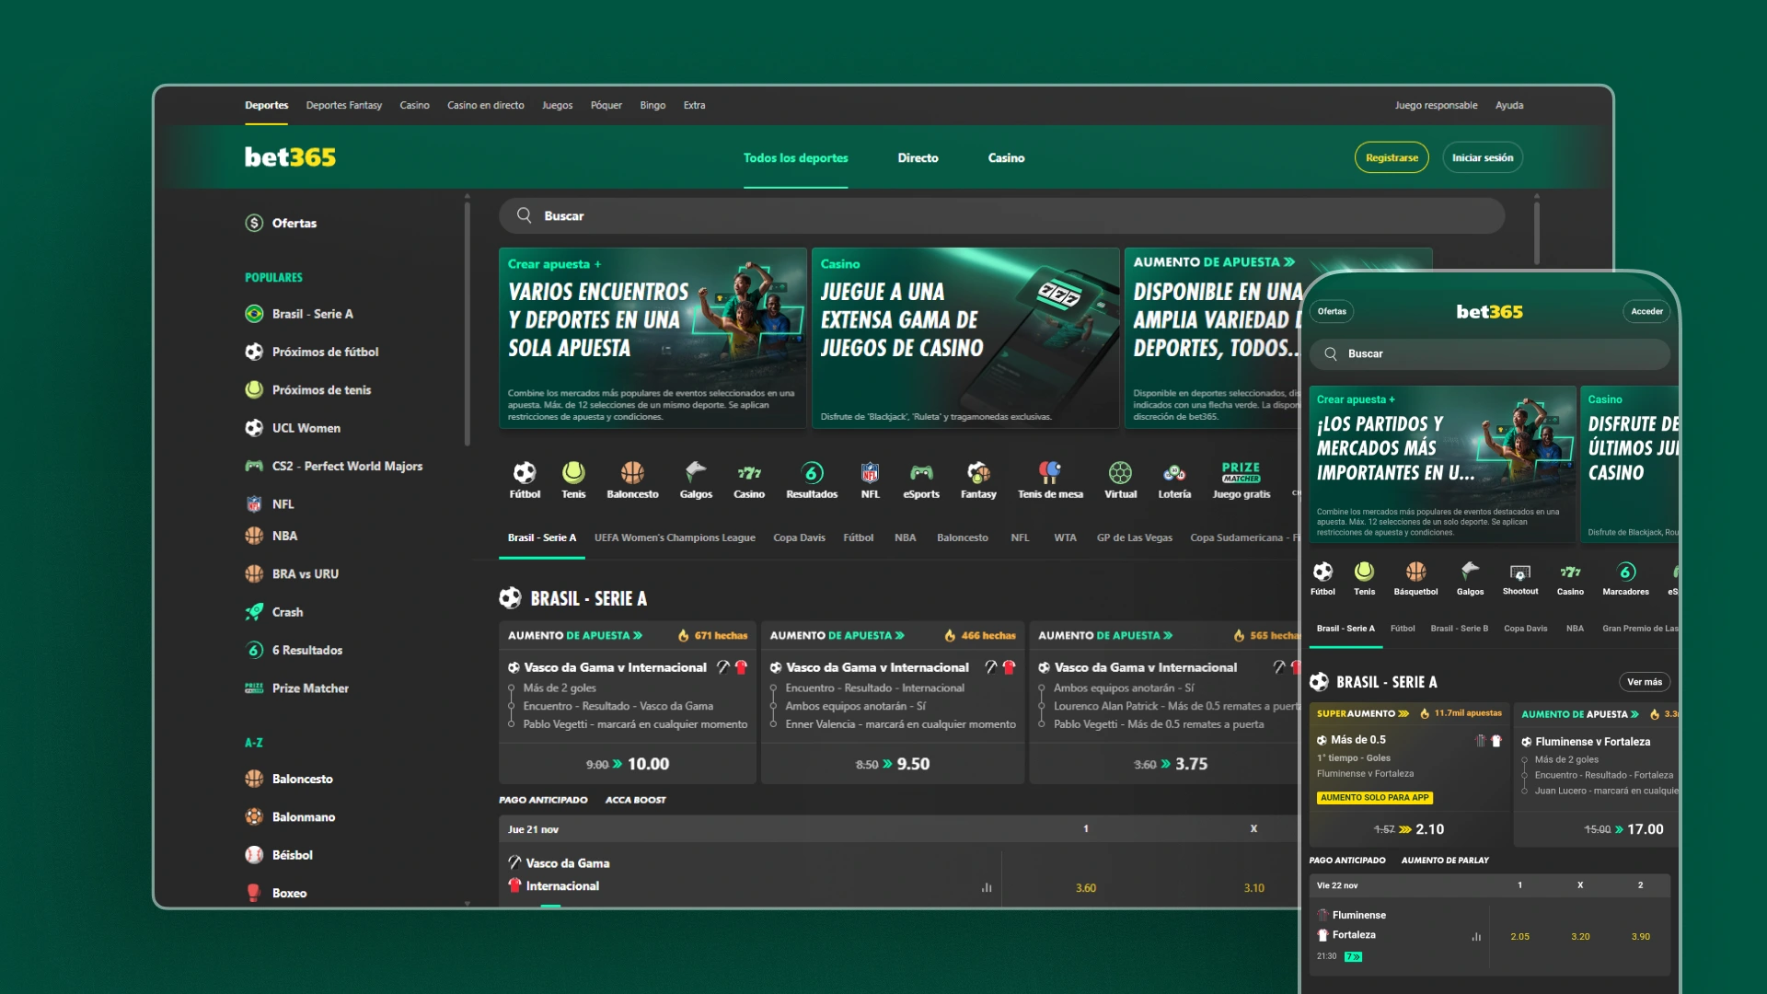Choose the Galgos icon in desktop sports row
Image resolution: width=1767 pixels, height=994 pixels.
coord(696,473)
